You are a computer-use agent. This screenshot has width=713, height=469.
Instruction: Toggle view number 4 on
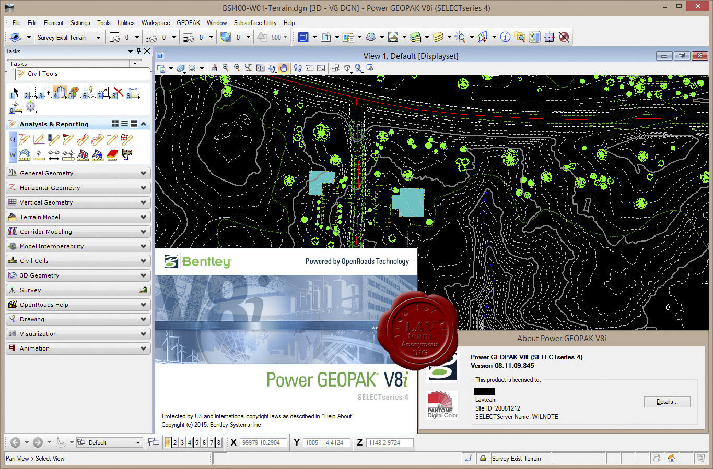click(x=190, y=442)
